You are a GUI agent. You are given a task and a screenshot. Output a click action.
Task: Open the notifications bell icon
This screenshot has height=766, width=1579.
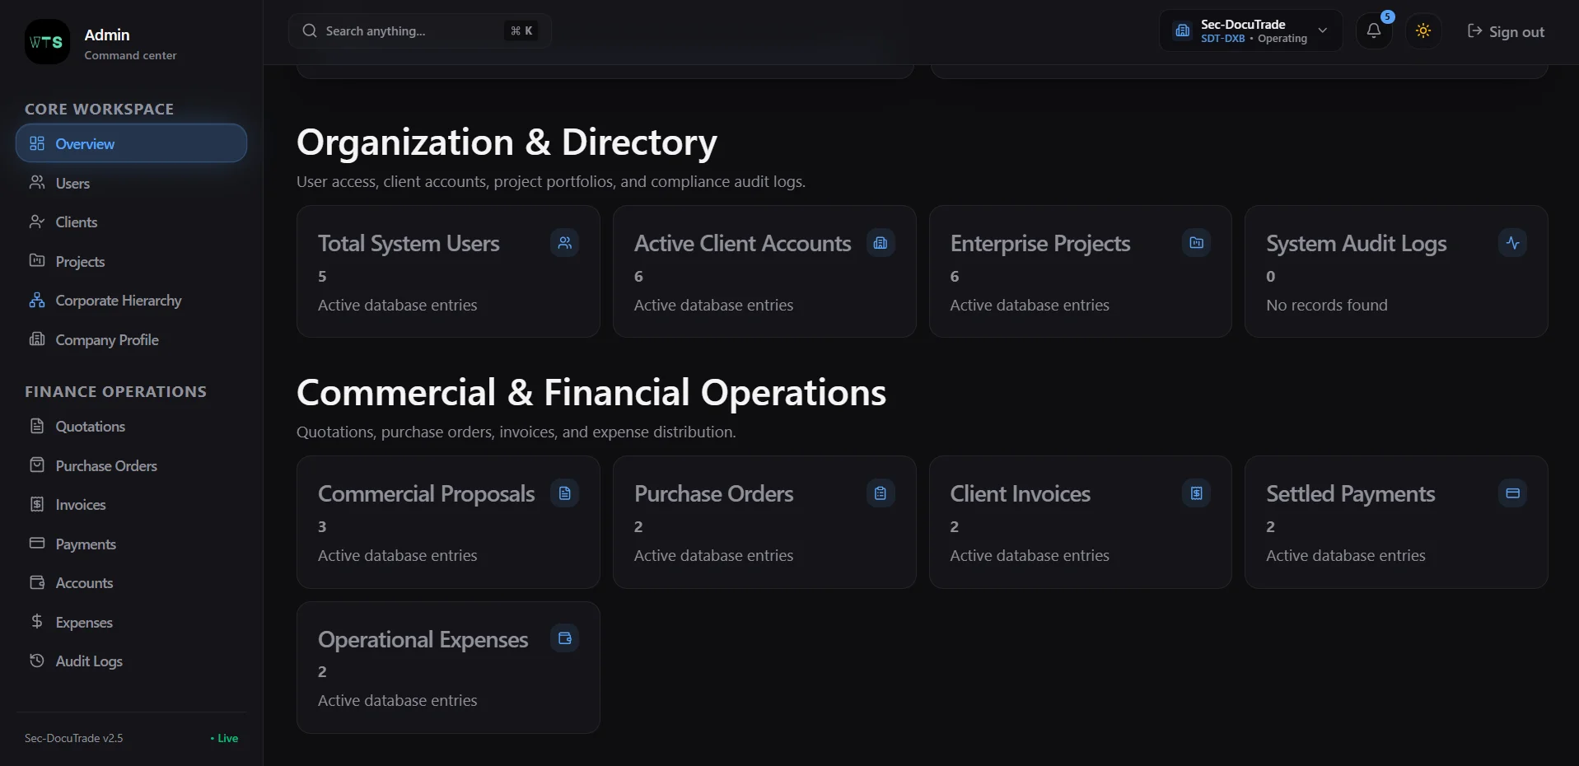point(1373,31)
